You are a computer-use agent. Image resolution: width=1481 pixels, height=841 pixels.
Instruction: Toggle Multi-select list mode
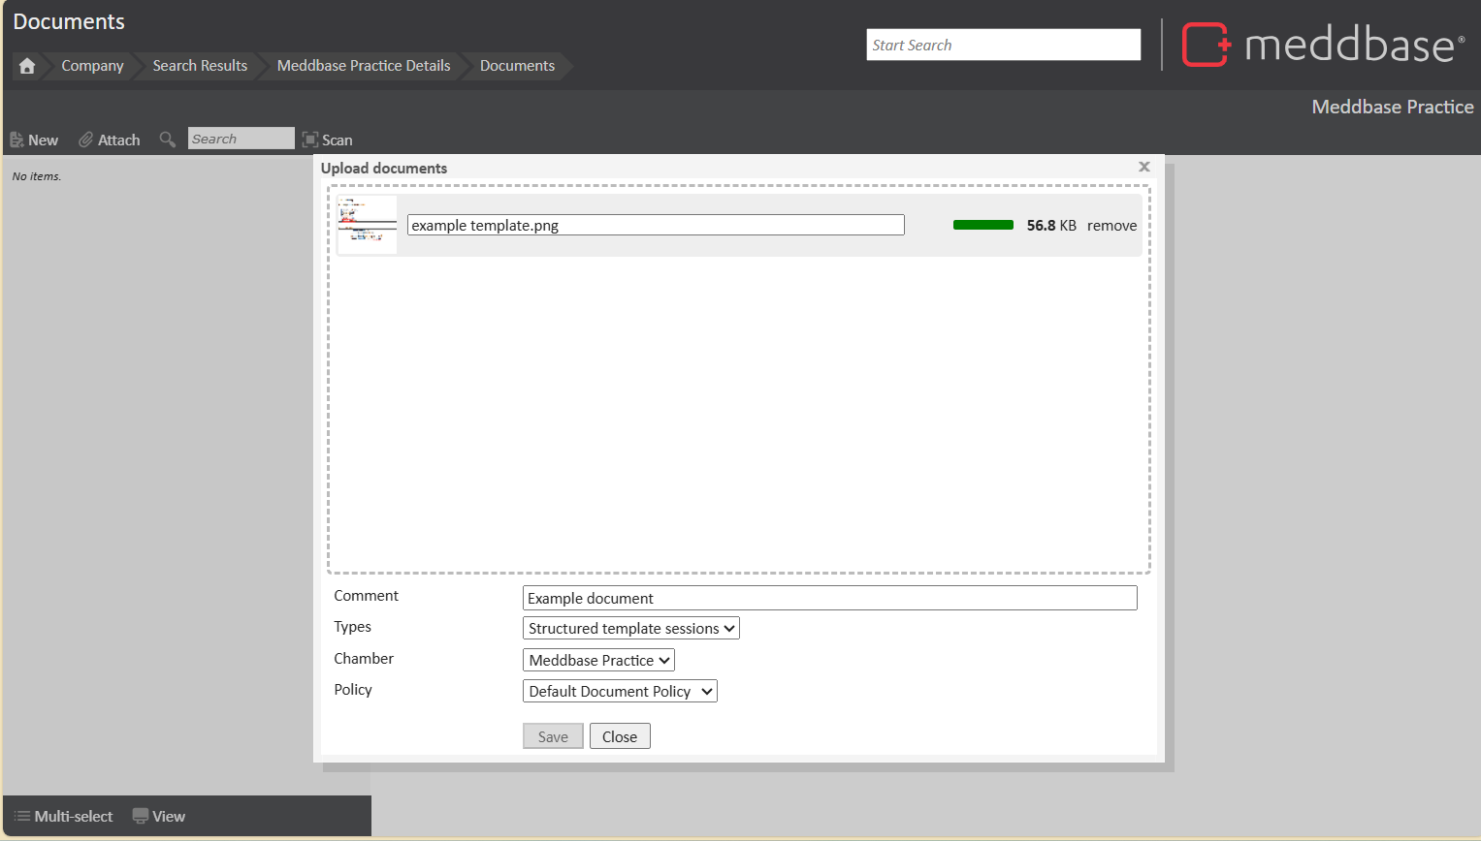point(64,816)
